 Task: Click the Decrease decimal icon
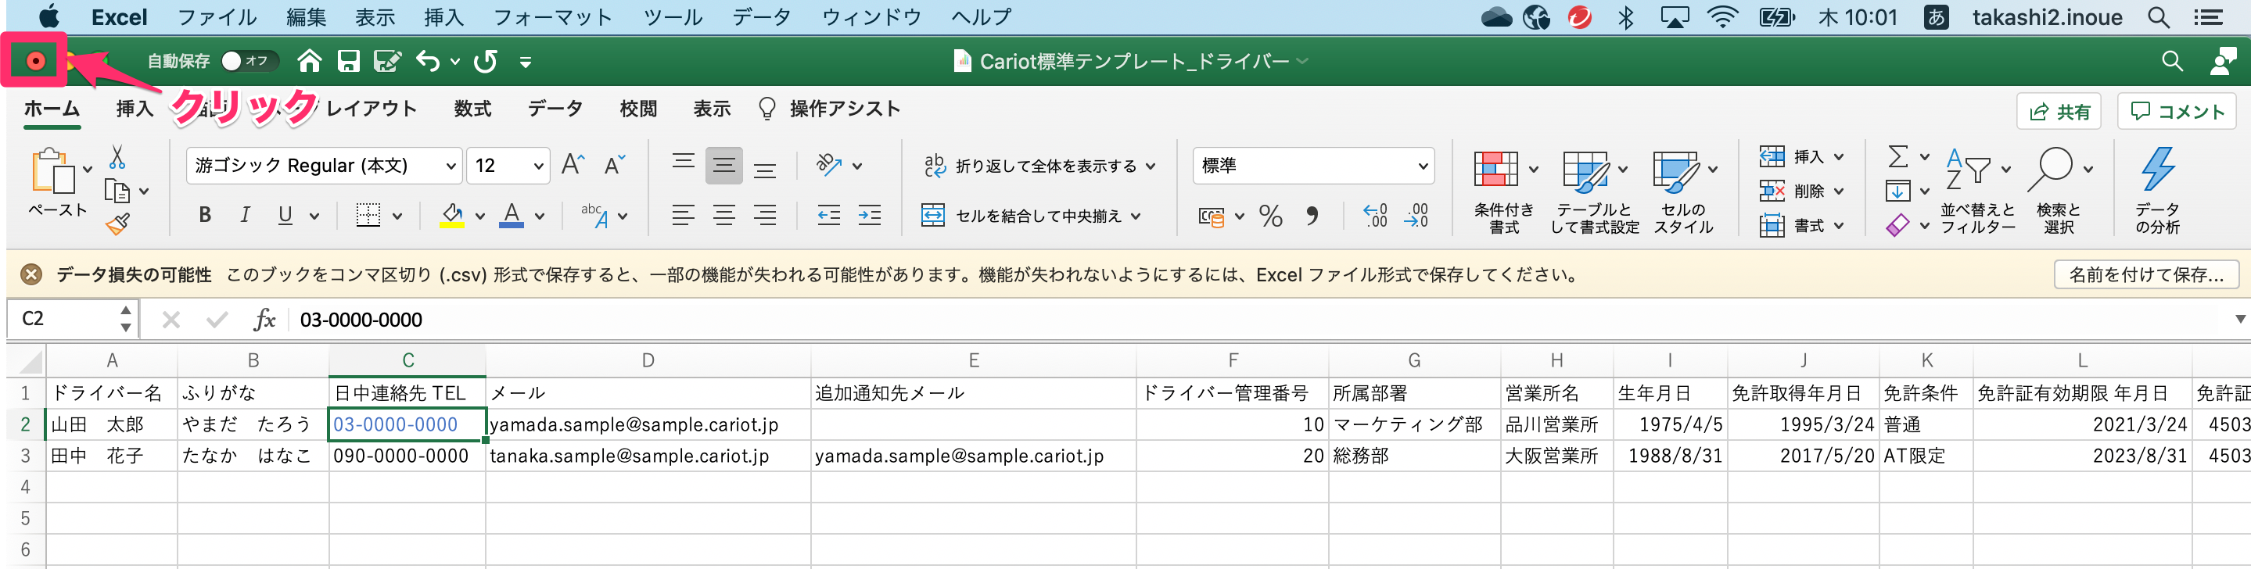pyautogui.click(x=1416, y=216)
